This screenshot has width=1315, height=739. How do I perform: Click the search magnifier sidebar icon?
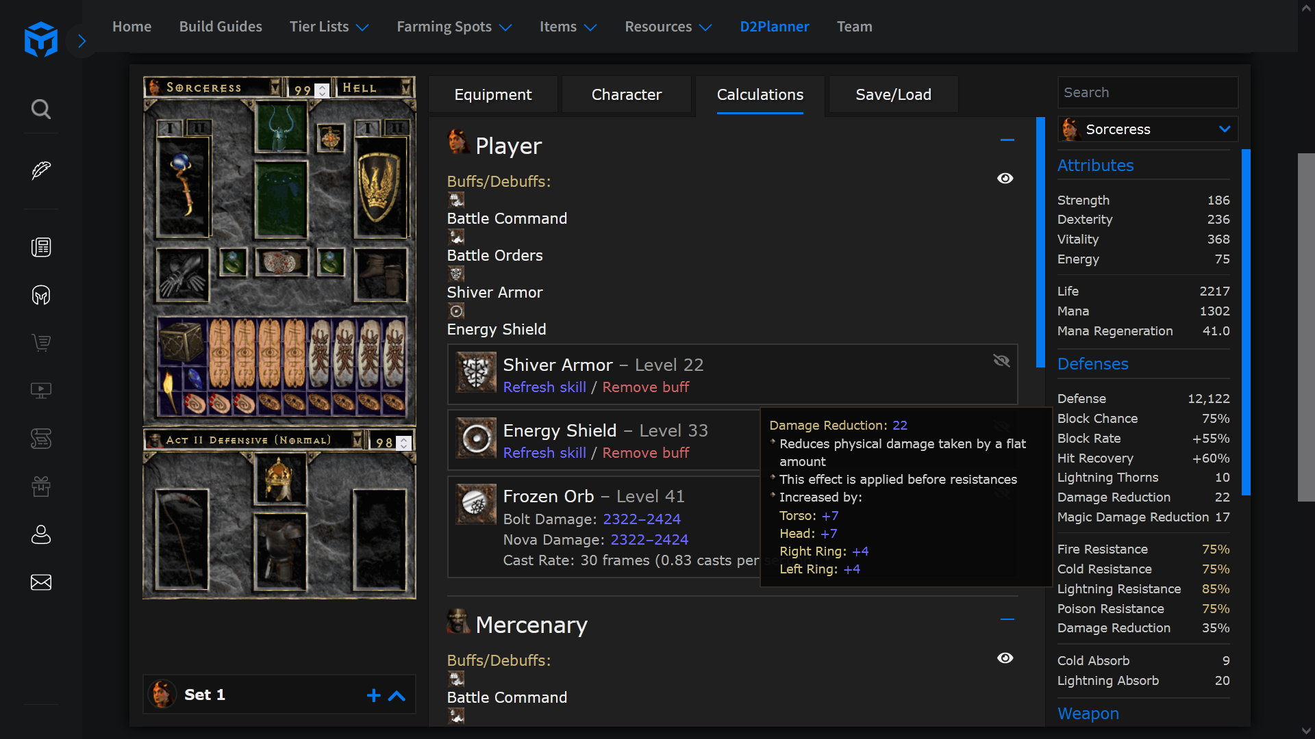point(41,109)
